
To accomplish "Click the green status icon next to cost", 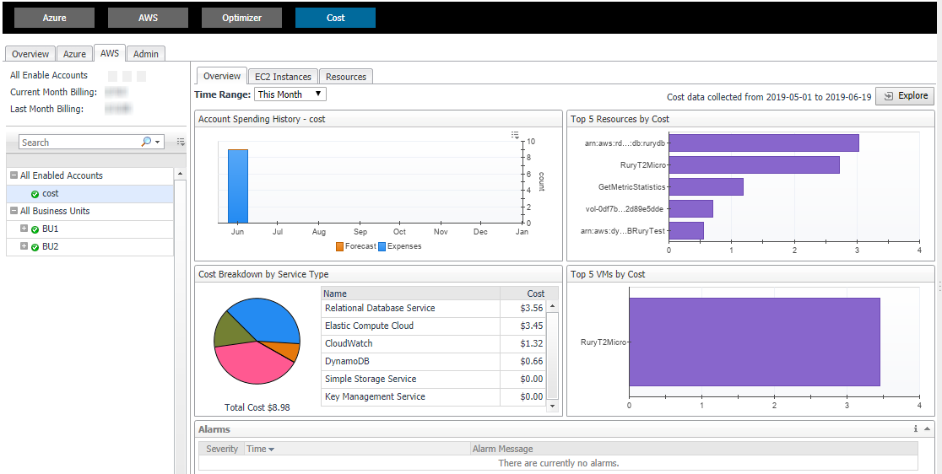I will (35, 194).
